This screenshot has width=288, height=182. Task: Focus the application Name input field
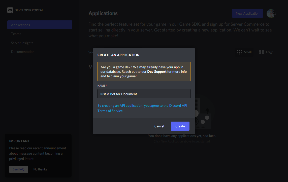tap(144, 94)
